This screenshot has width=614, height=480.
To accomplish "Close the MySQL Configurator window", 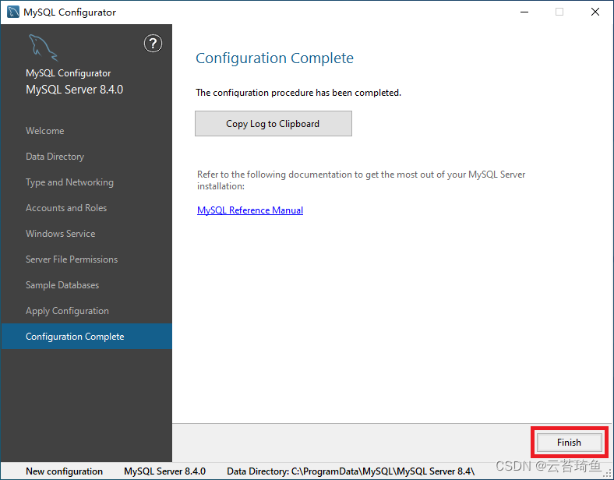I will [595, 12].
